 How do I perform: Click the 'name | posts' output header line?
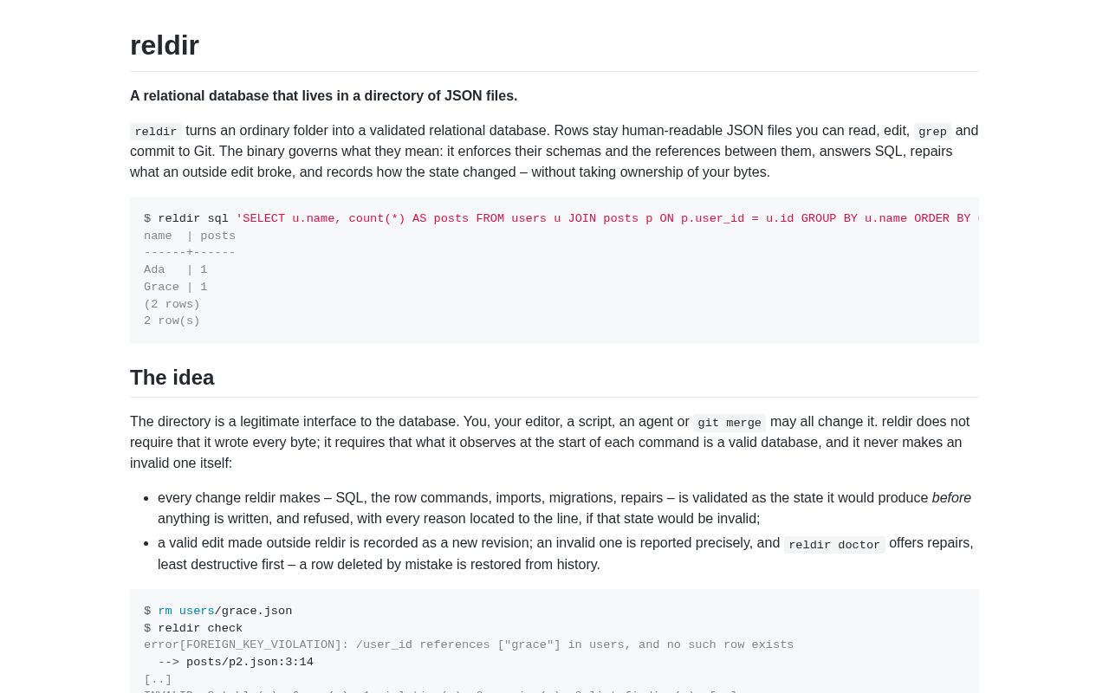[x=190, y=236]
